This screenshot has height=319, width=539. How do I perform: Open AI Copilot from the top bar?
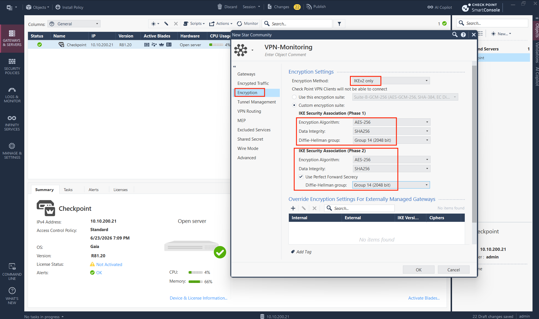click(x=440, y=7)
